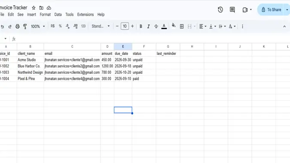The height and width of the screenshot is (163, 290).
Task: Expand the name box dropdown arrow
Action: coord(5,39)
